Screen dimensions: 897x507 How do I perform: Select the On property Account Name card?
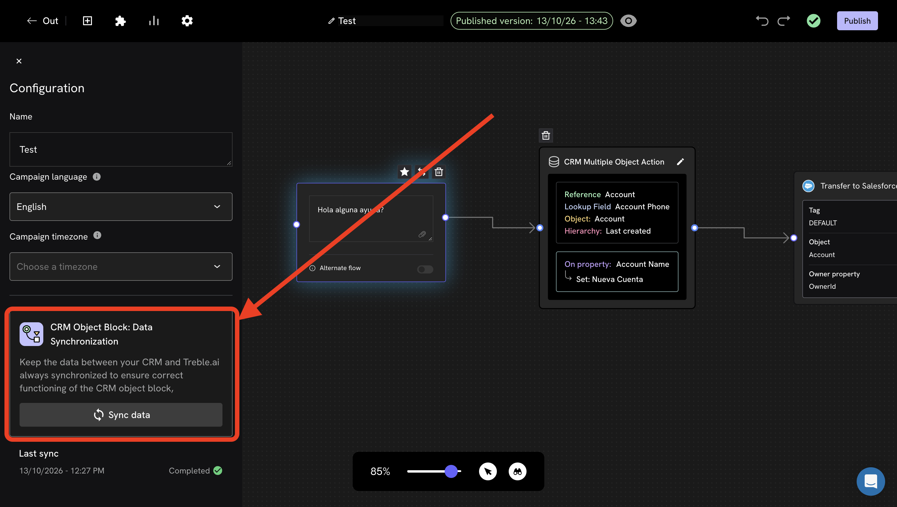pos(617,272)
